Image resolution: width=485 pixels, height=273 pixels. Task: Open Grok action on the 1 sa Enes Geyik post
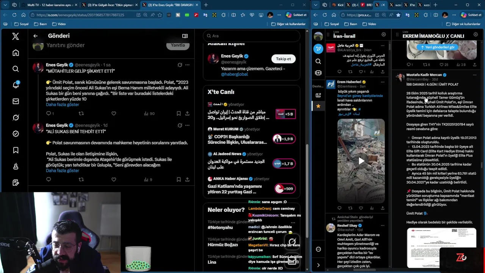click(x=180, y=65)
